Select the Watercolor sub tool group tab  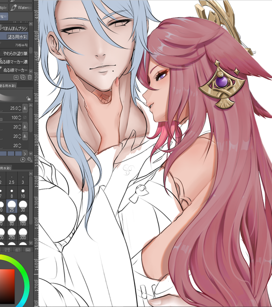click(21, 7)
